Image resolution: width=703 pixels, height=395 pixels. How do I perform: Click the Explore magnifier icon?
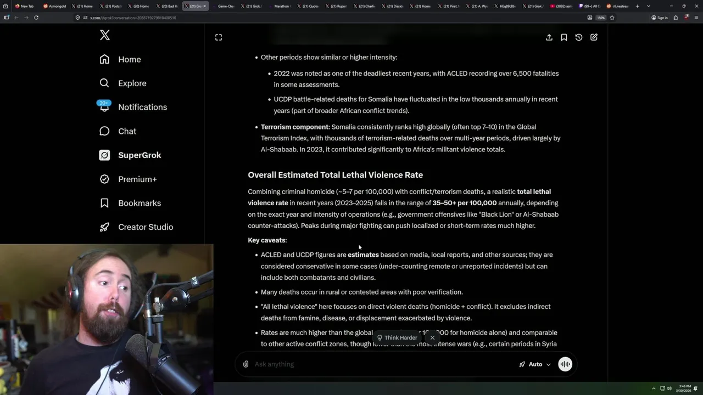(104, 83)
